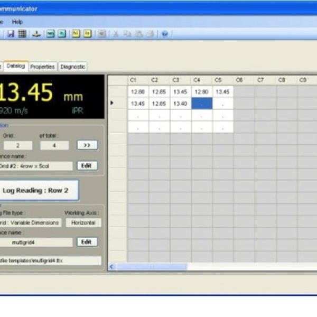
Task: Click row 2 cell 12.85 in C2
Action: coord(159,104)
